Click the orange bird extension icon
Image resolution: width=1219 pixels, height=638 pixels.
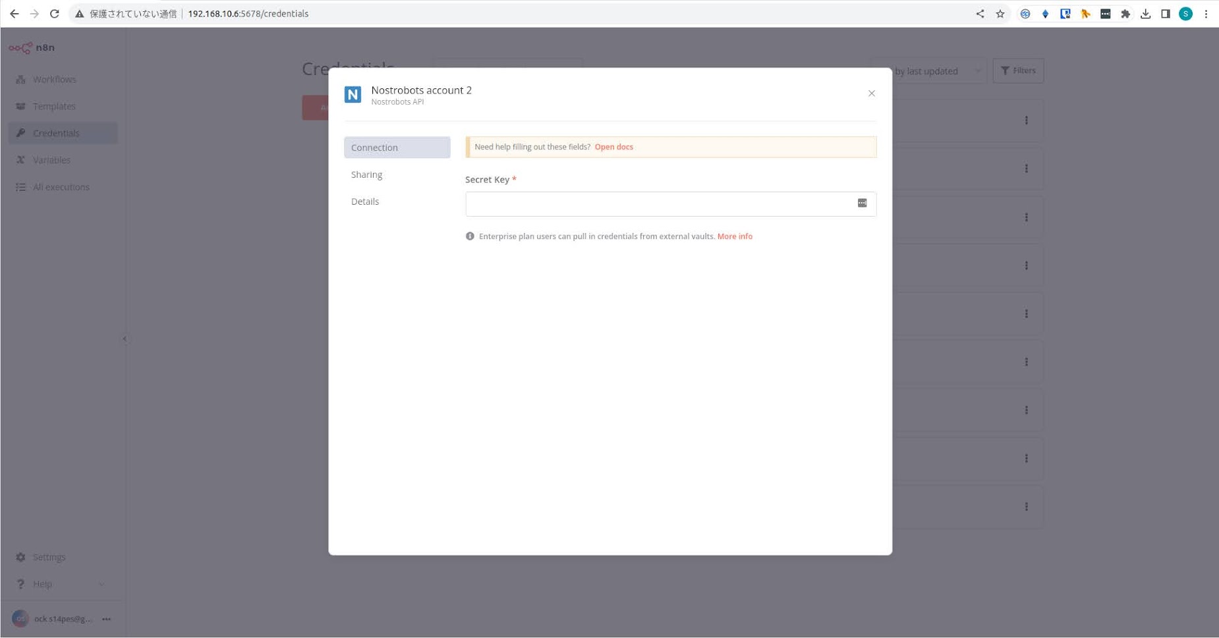[x=1085, y=13]
